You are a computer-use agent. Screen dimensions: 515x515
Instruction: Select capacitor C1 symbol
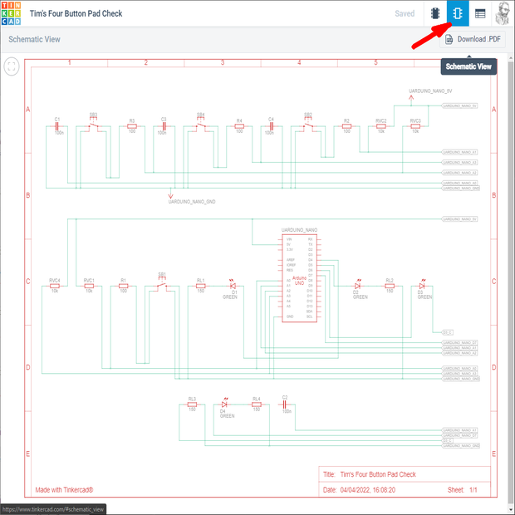[58, 128]
